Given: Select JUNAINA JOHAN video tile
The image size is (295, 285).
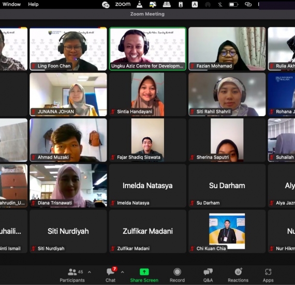Looking at the screenshot, I should 68,94.
